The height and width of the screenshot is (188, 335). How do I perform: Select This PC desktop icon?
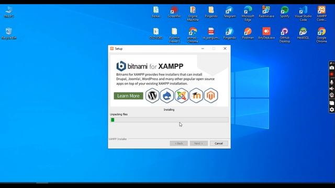(9, 12)
